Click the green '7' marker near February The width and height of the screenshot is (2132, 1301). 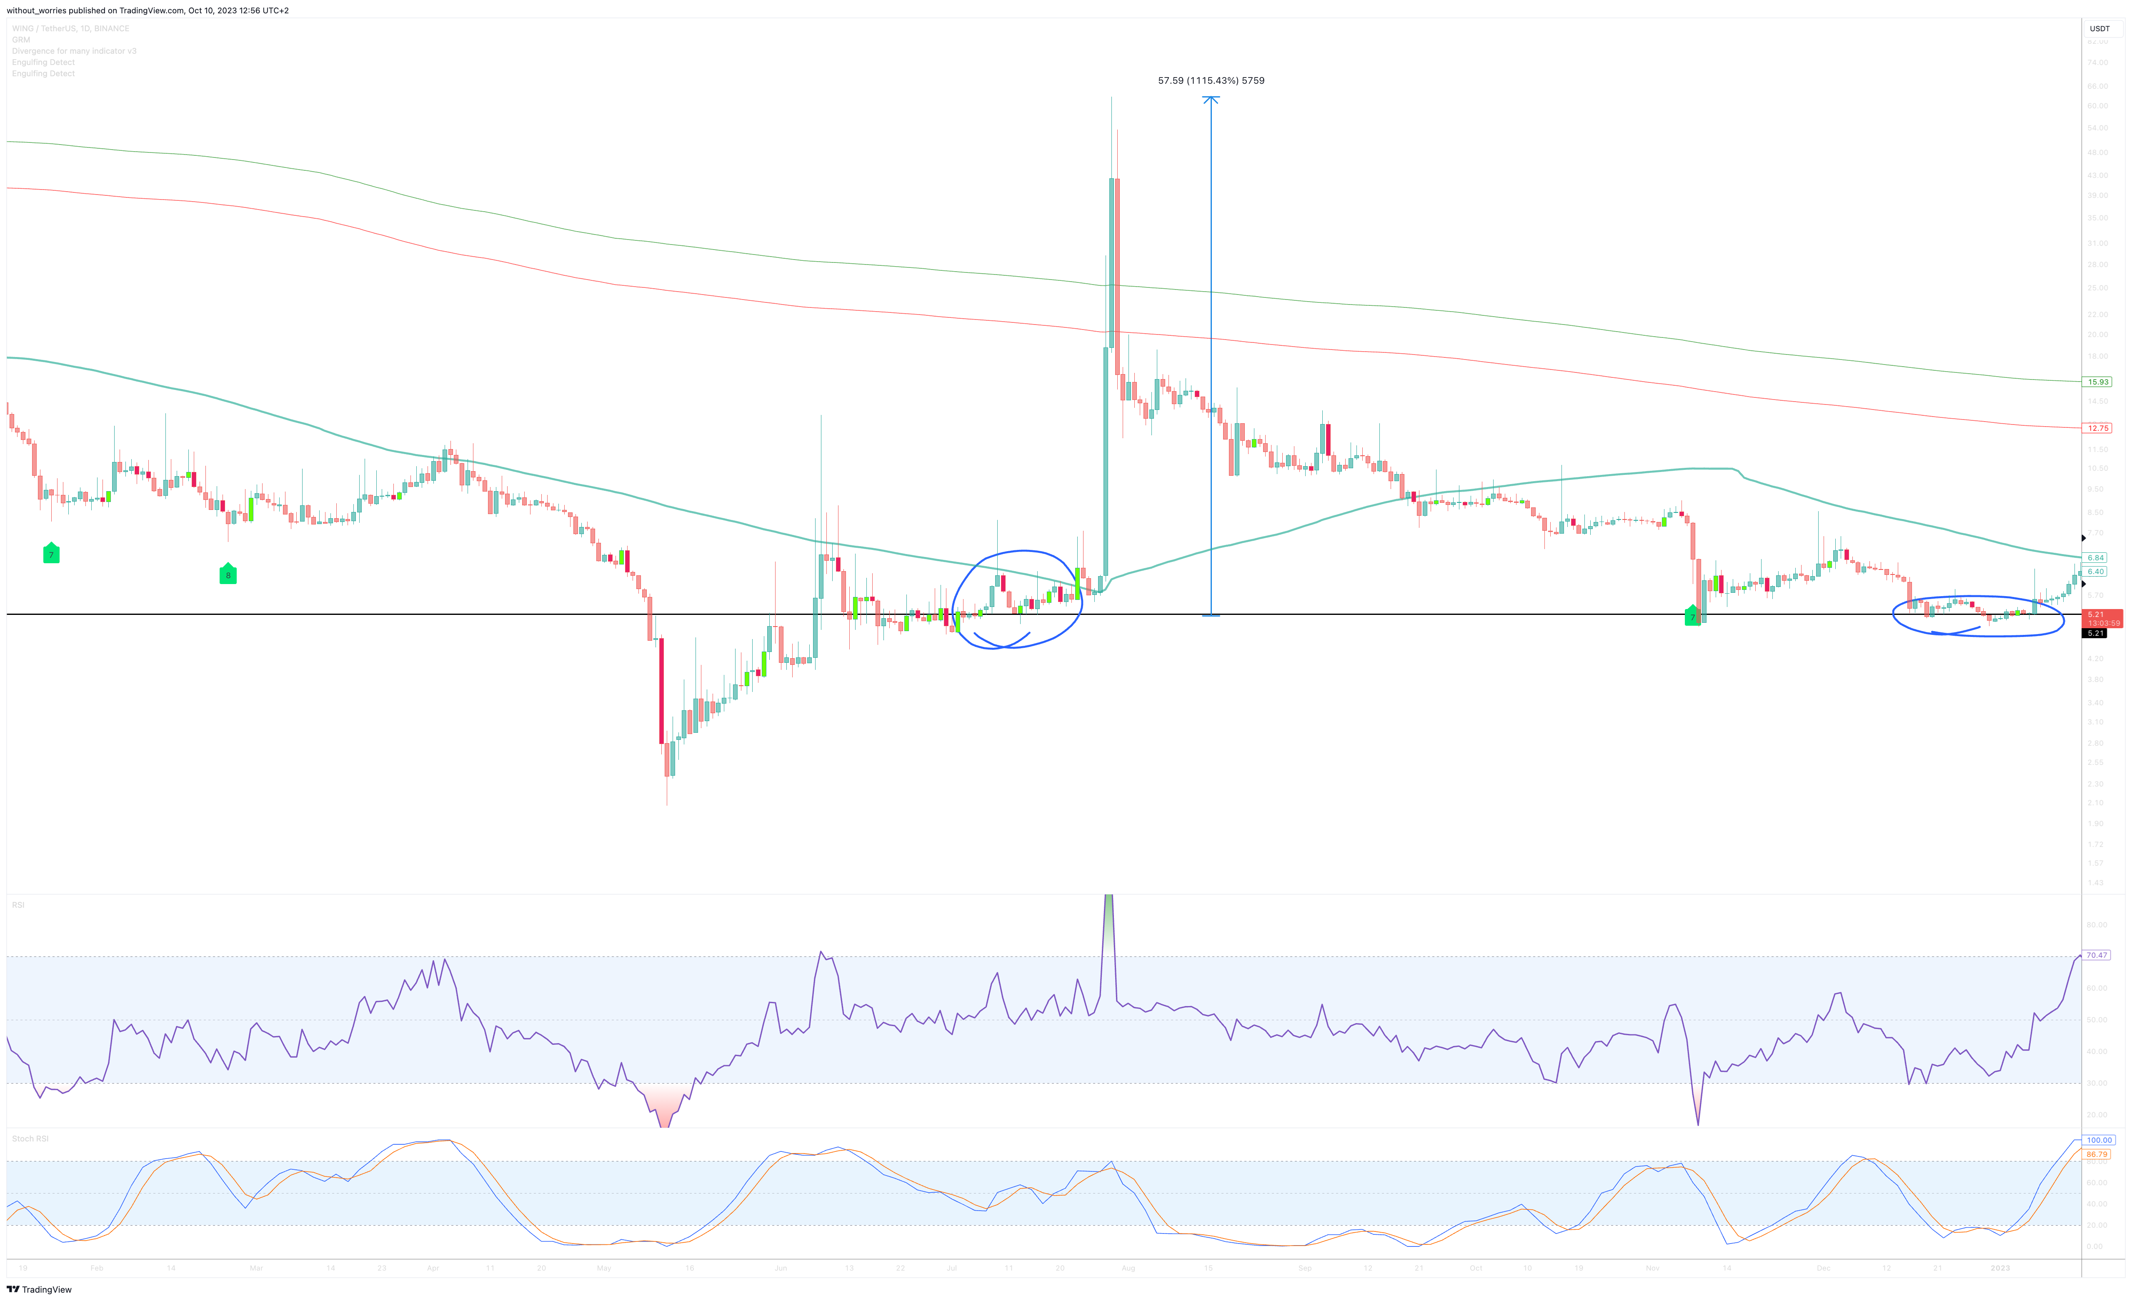[51, 554]
